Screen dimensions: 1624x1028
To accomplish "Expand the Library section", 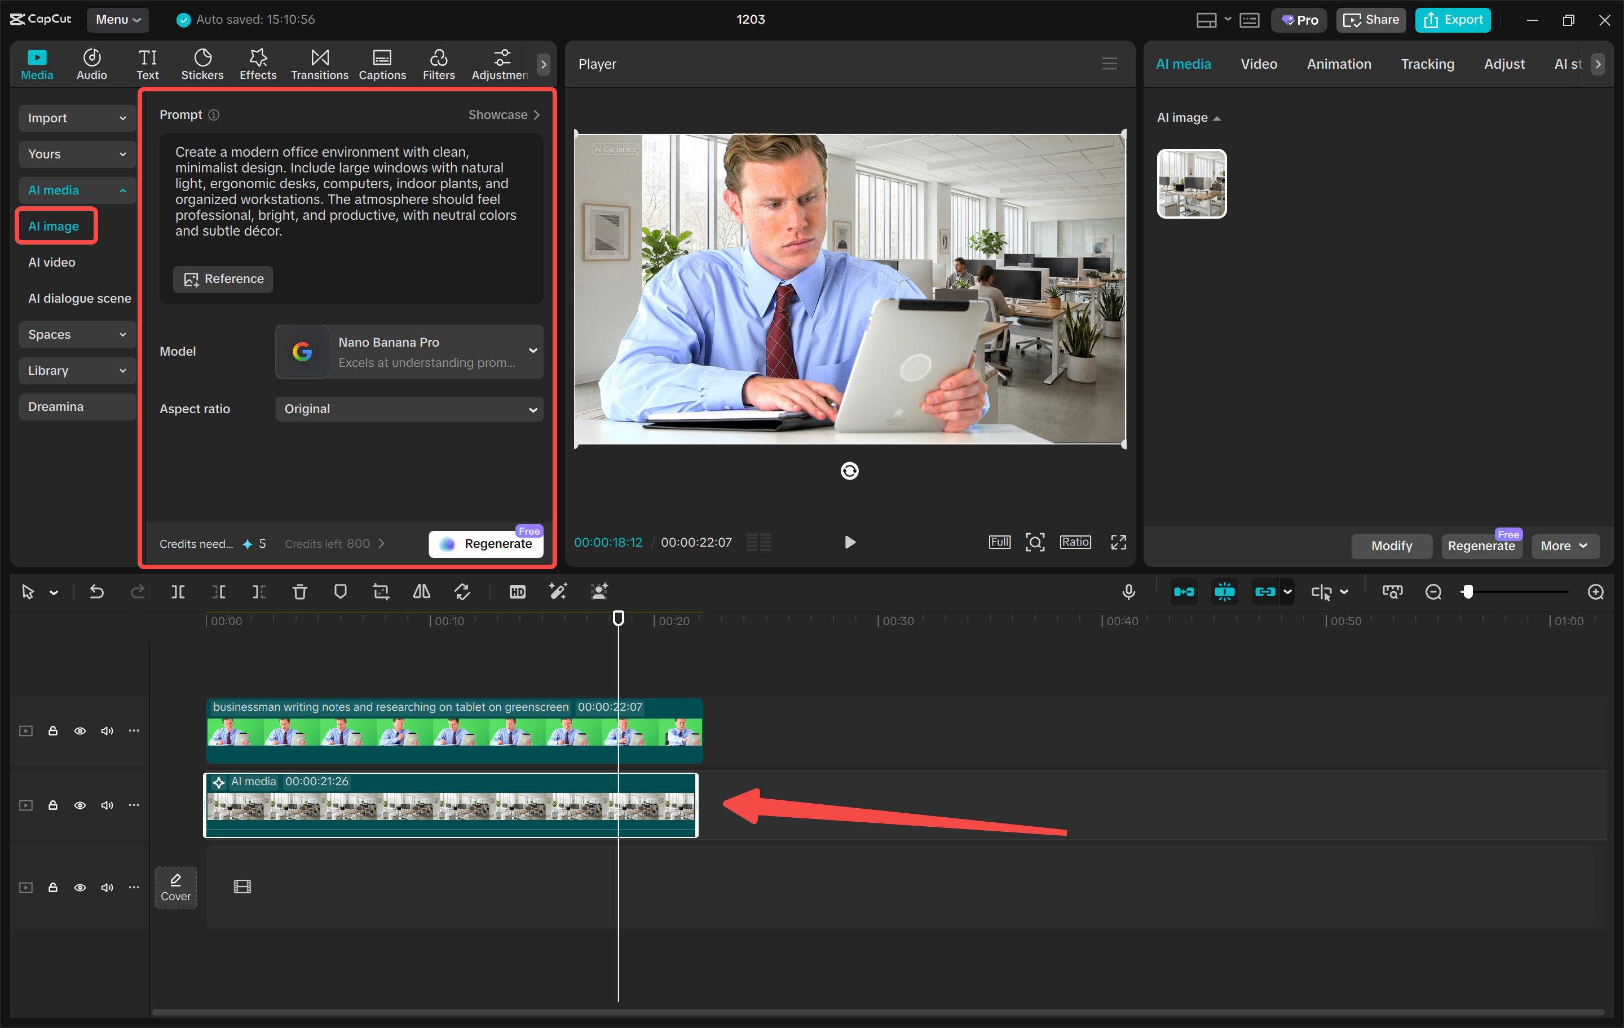I will tap(77, 371).
